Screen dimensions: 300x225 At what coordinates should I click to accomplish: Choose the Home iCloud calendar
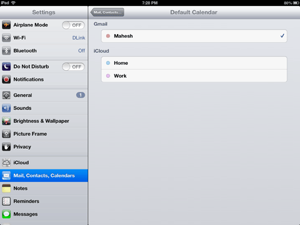(x=194, y=63)
